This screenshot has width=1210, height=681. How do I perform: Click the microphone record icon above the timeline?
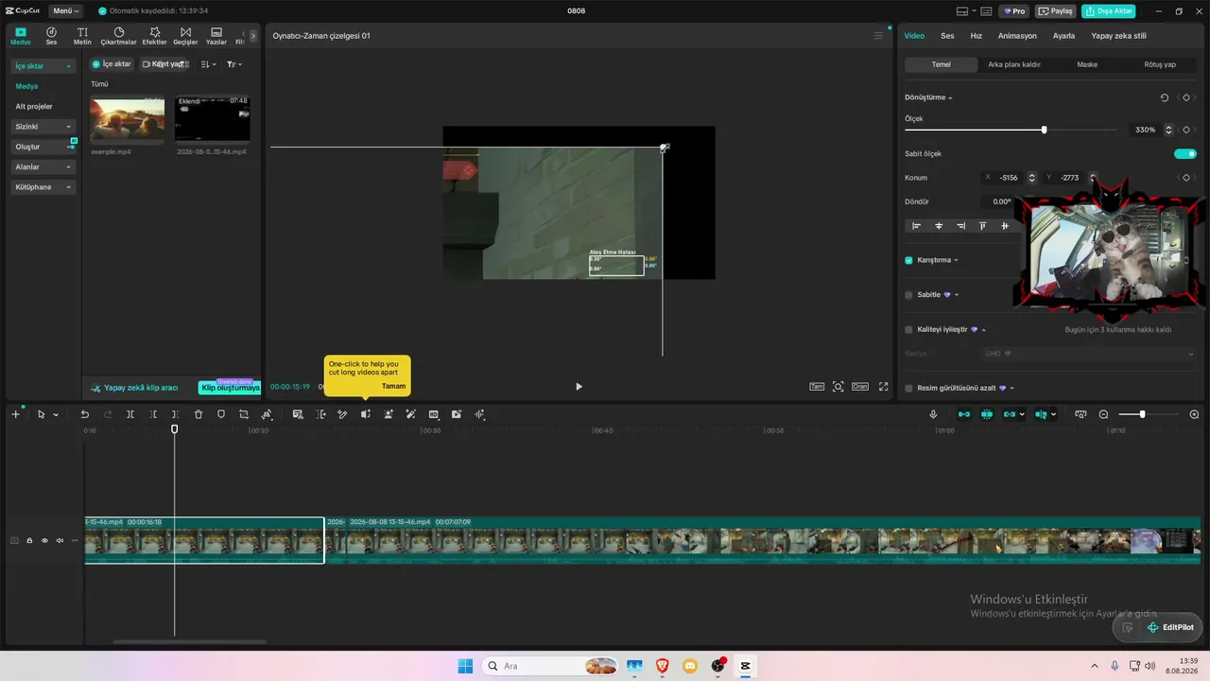933,414
